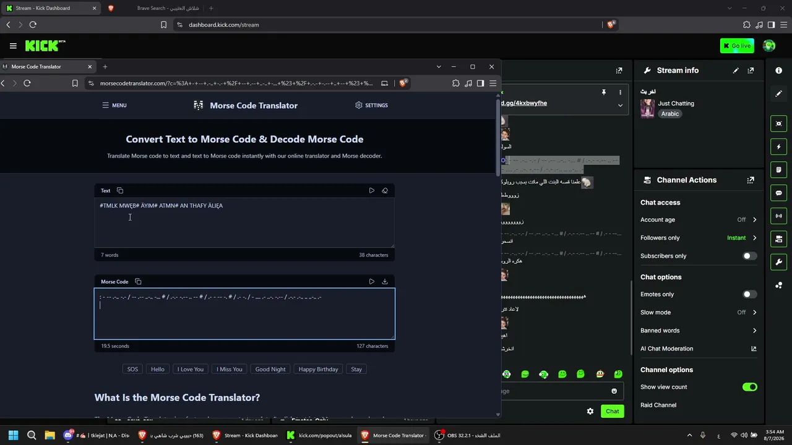Insert the I Love You preset
This screenshot has width=792, height=445.
pos(191,369)
